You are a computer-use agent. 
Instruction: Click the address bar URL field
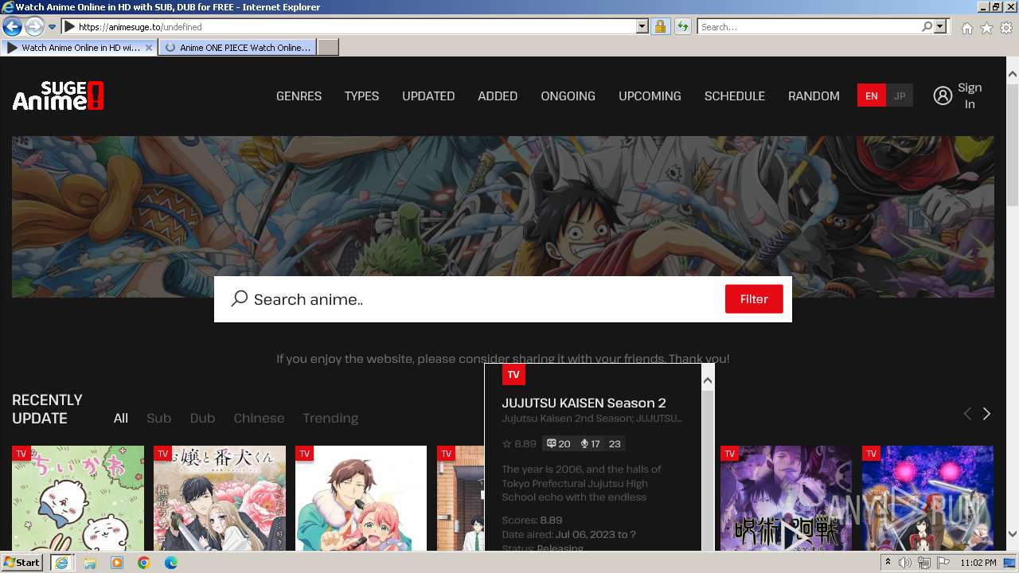point(356,26)
